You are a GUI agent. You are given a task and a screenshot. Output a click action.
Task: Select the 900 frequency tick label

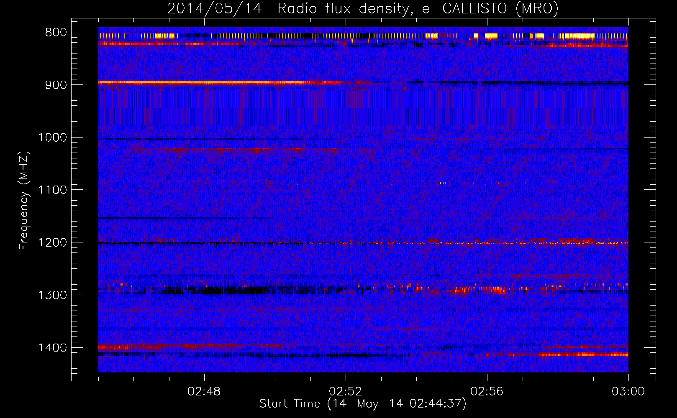56,85
